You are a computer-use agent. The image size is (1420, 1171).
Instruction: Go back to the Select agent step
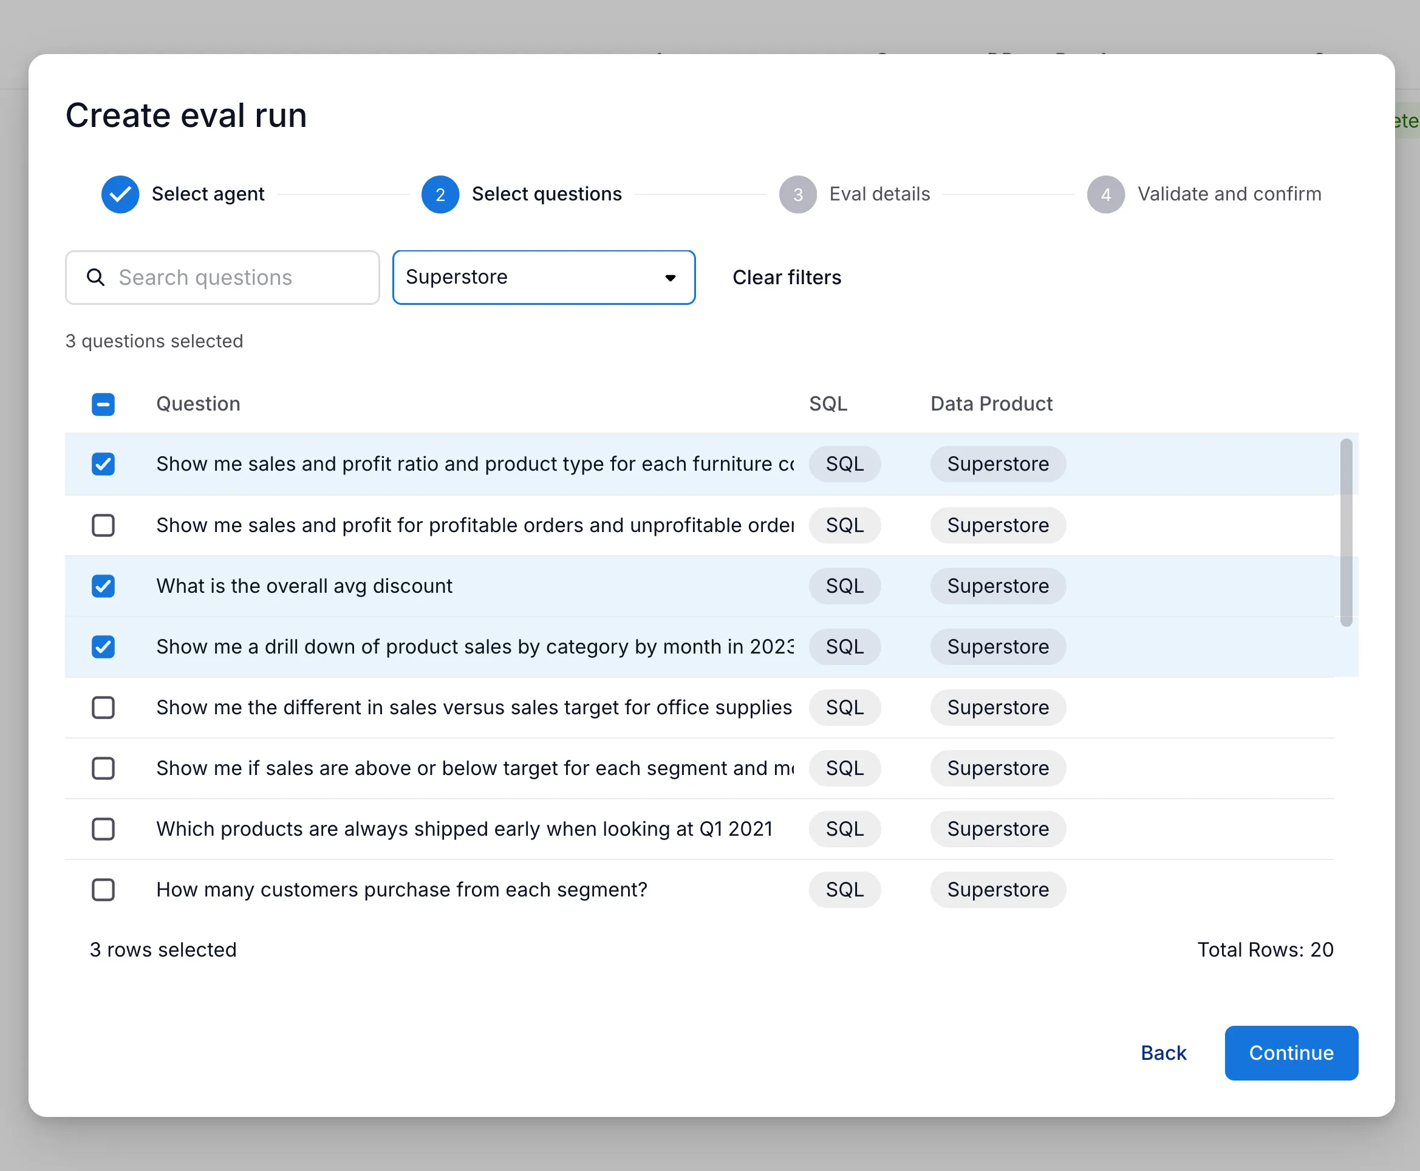coord(207,194)
